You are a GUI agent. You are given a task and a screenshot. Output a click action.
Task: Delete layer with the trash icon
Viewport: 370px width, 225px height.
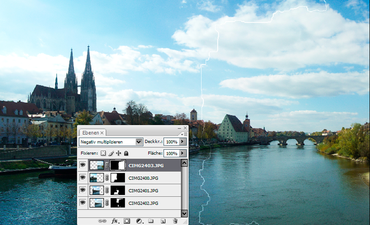tap(175, 221)
